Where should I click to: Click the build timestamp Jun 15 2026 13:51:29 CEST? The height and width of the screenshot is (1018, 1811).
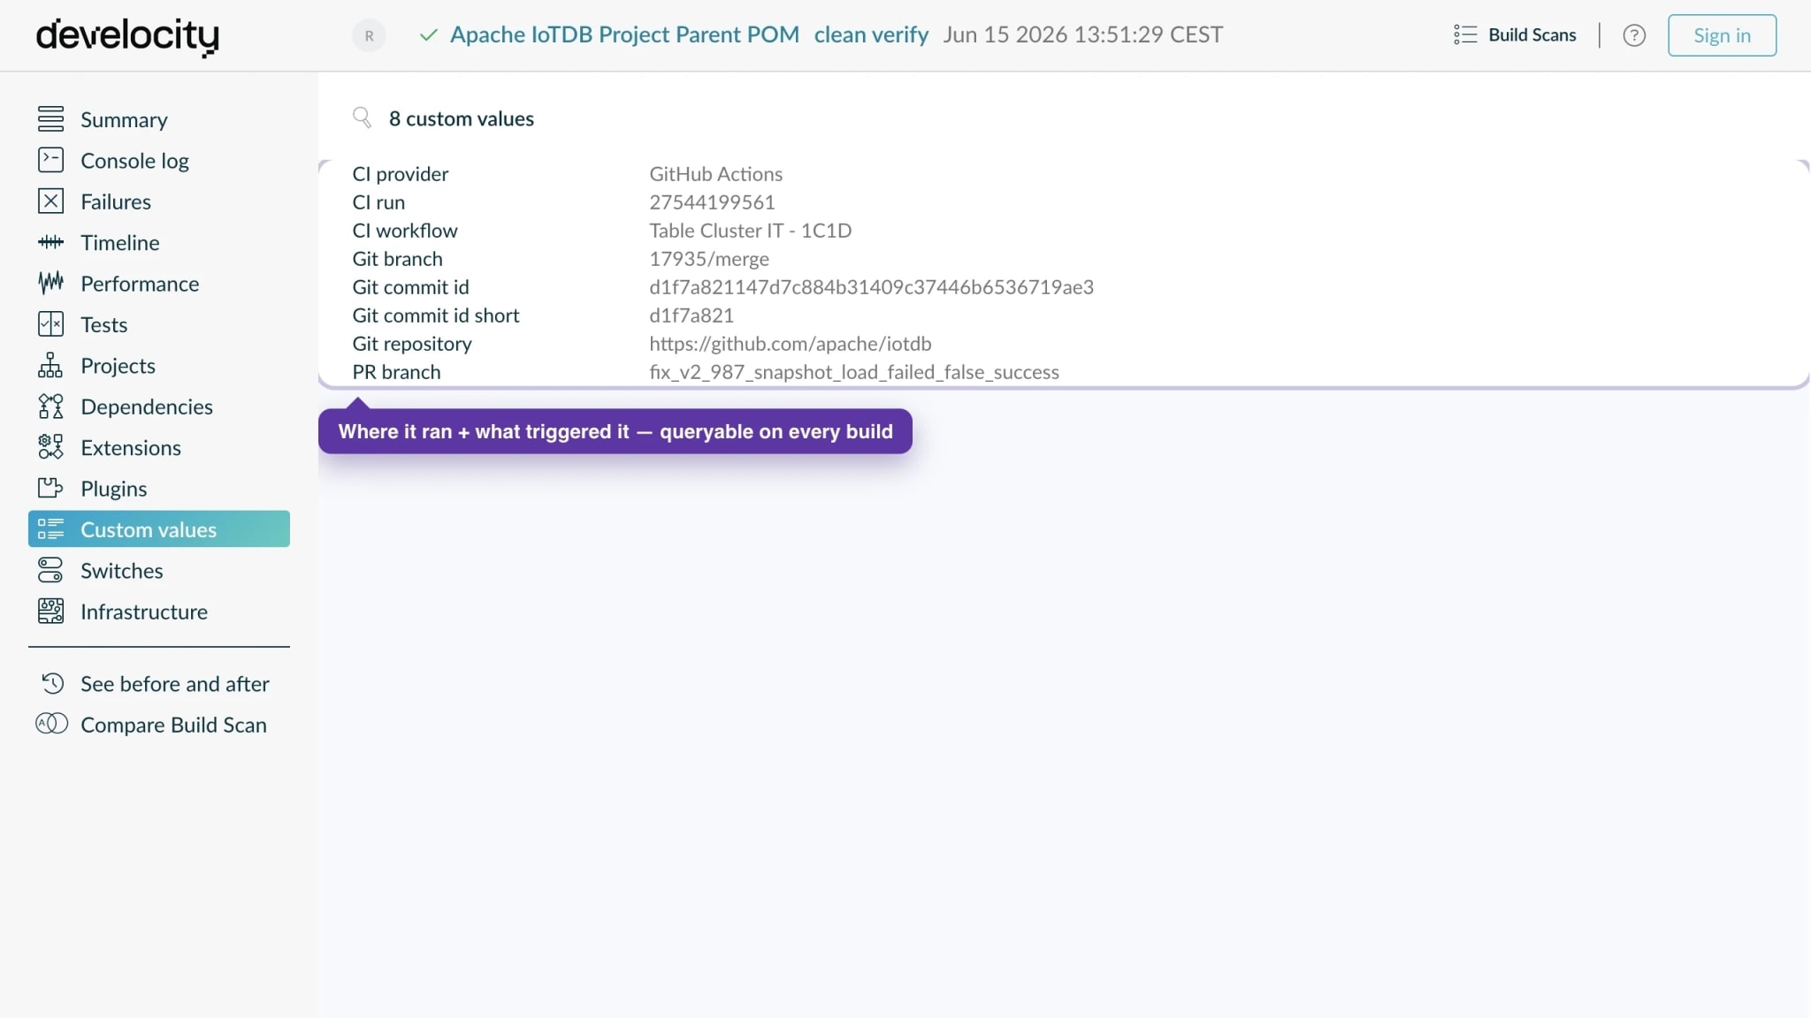(x=1082, y=34)
